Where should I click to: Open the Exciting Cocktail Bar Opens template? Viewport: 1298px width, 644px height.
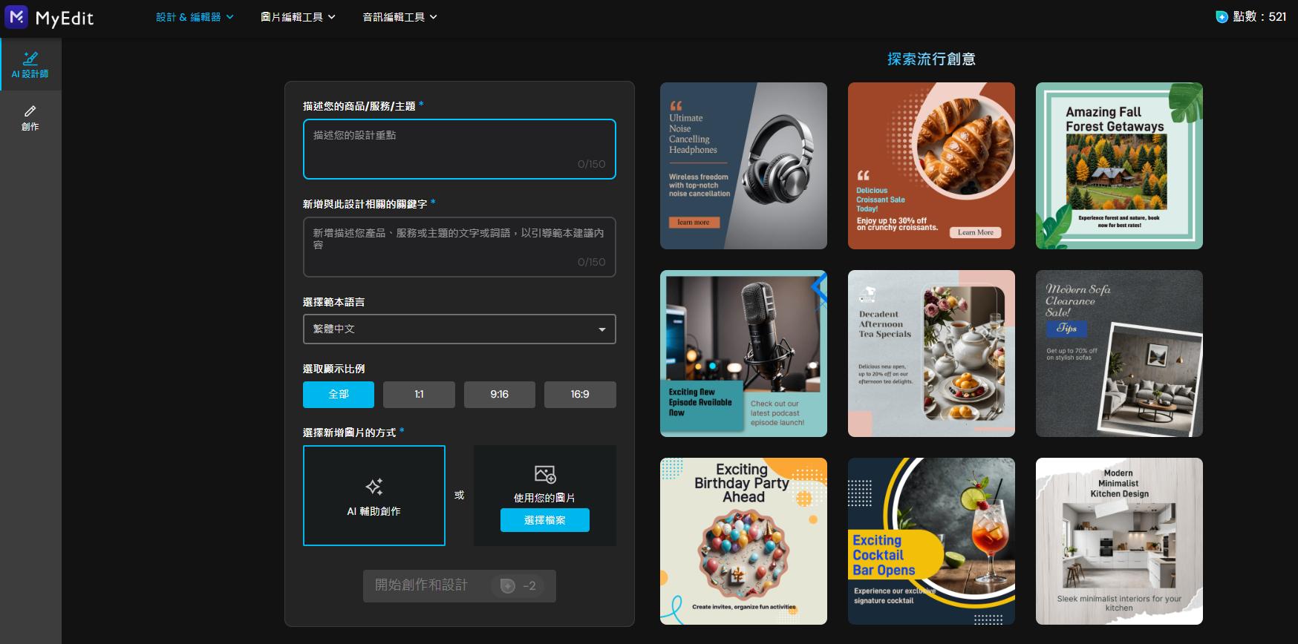click(x=931, y=541)
